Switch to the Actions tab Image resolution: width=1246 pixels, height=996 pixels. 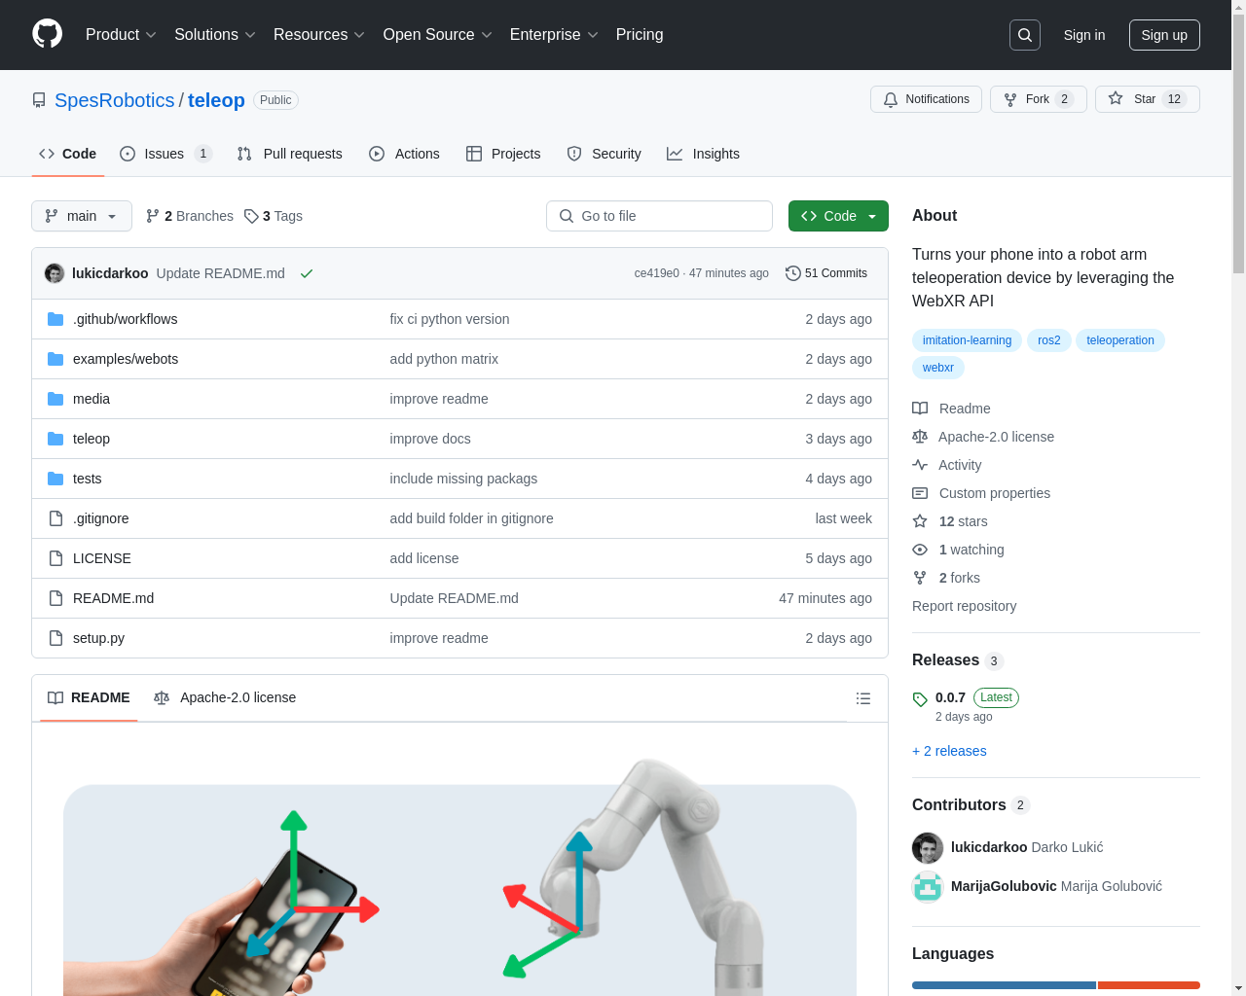(404, 154)
